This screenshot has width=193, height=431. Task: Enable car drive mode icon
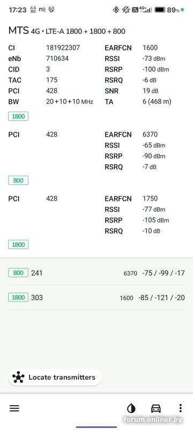click(x=156, y=408)
